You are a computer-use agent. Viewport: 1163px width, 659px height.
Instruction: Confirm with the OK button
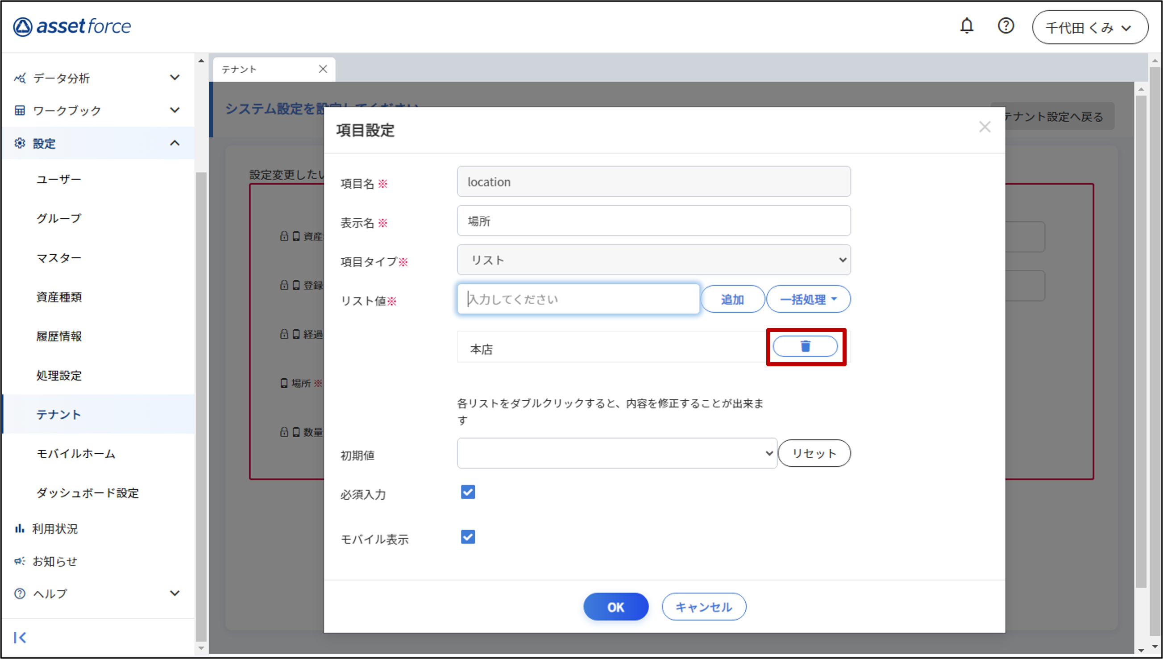pyautogui.click(x=615, y=607)
